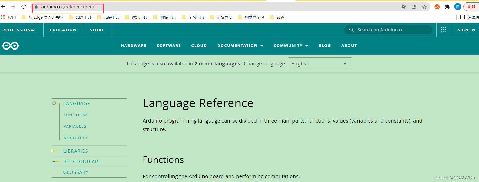
Task: Expand the COMMUNITY dropdown menu
Action: (x=291, y=46)
